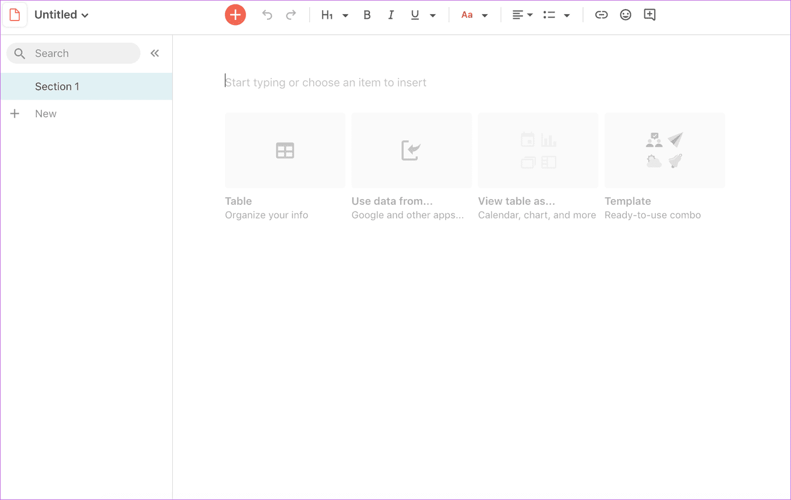Click the Aa text color icon

[x=467, y=15]
